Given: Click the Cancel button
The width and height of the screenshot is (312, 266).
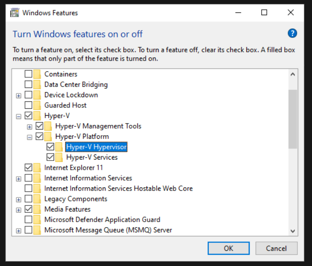Looking at the screenshot, I should pyautogui.click(x=276, y=248).
